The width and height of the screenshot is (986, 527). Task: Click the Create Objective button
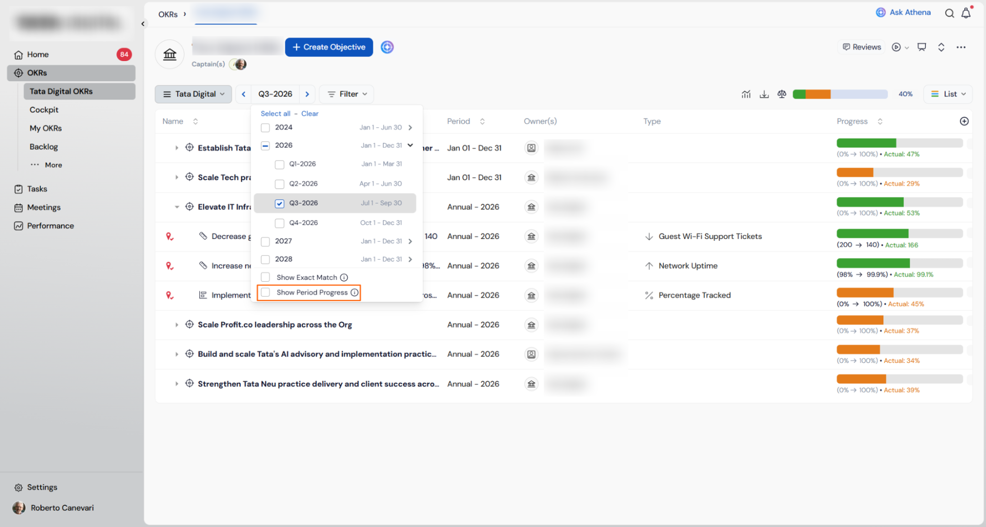(x=329, y=47)
